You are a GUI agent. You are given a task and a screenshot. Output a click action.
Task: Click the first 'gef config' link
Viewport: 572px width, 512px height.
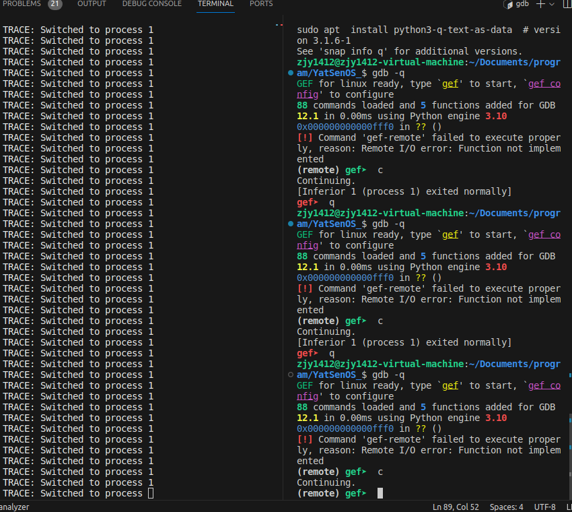pos(544,84)
